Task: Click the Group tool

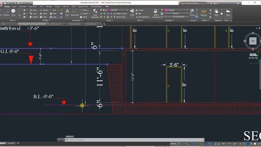Action: click(x=192, y=13)
